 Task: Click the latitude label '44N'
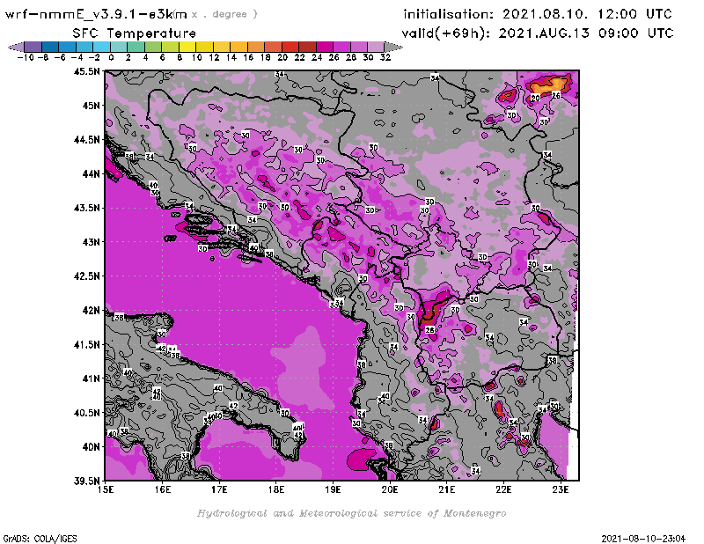coord(92,173)
